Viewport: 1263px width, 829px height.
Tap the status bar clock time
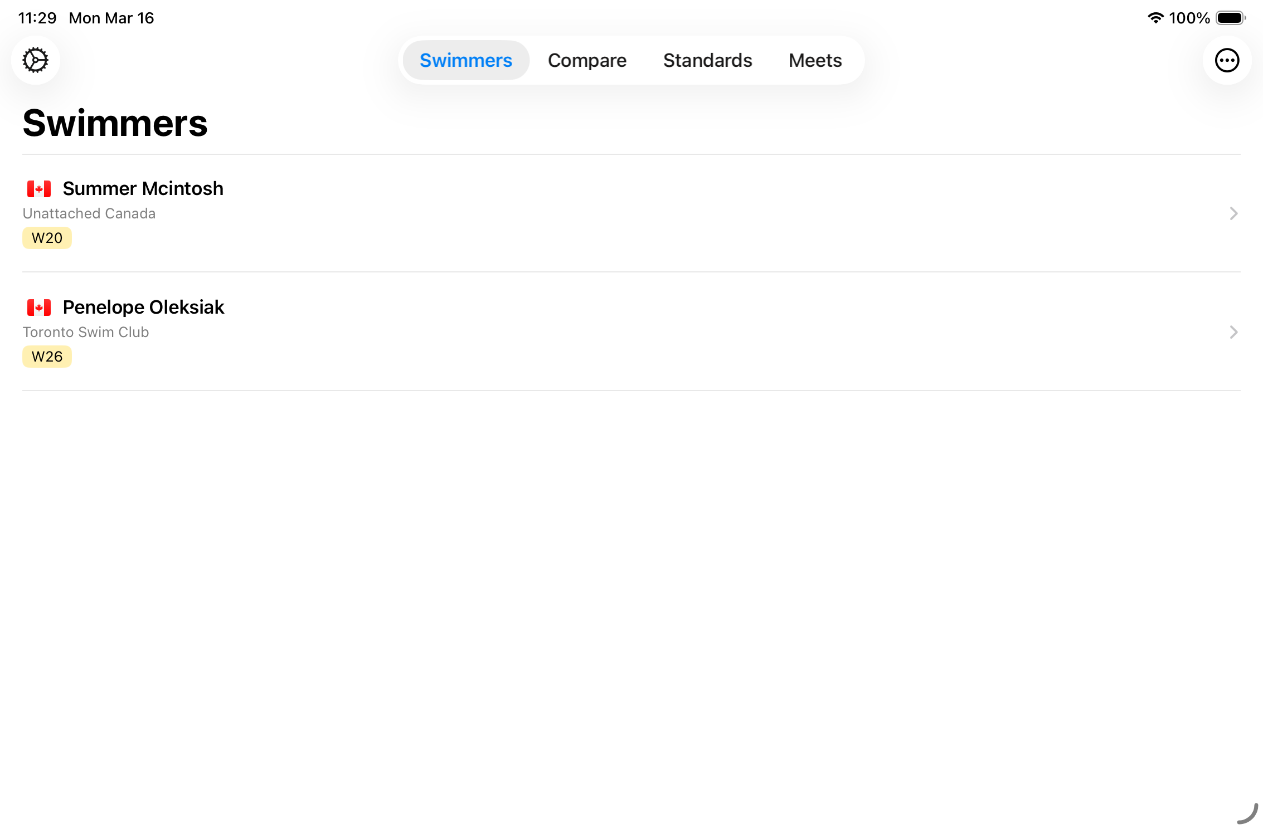click(37, 18)
